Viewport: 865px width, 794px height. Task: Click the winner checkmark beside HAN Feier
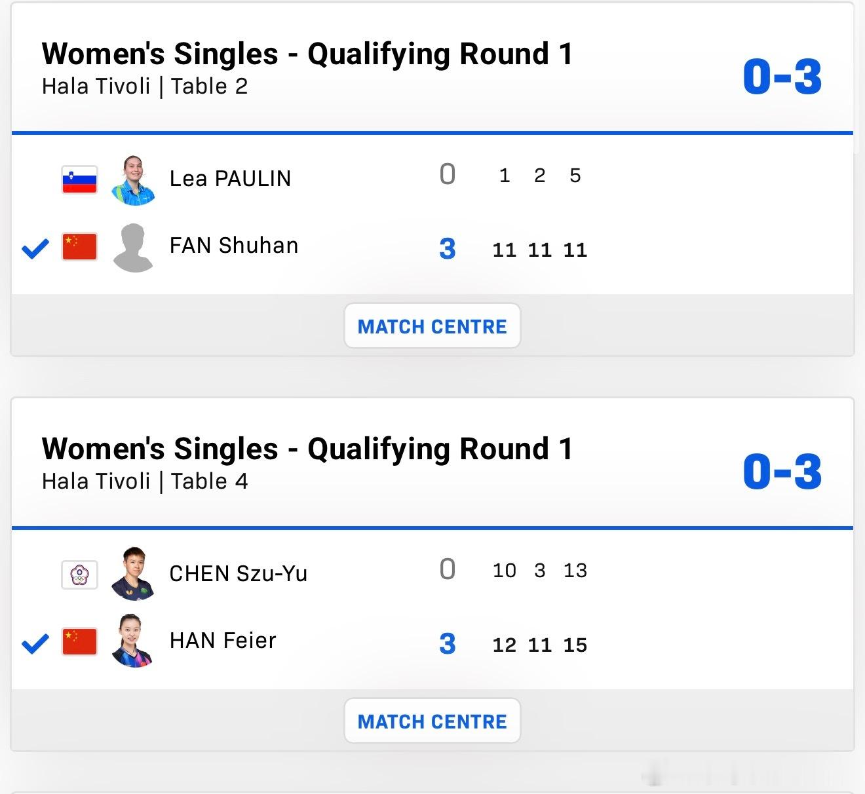[35, 644]
